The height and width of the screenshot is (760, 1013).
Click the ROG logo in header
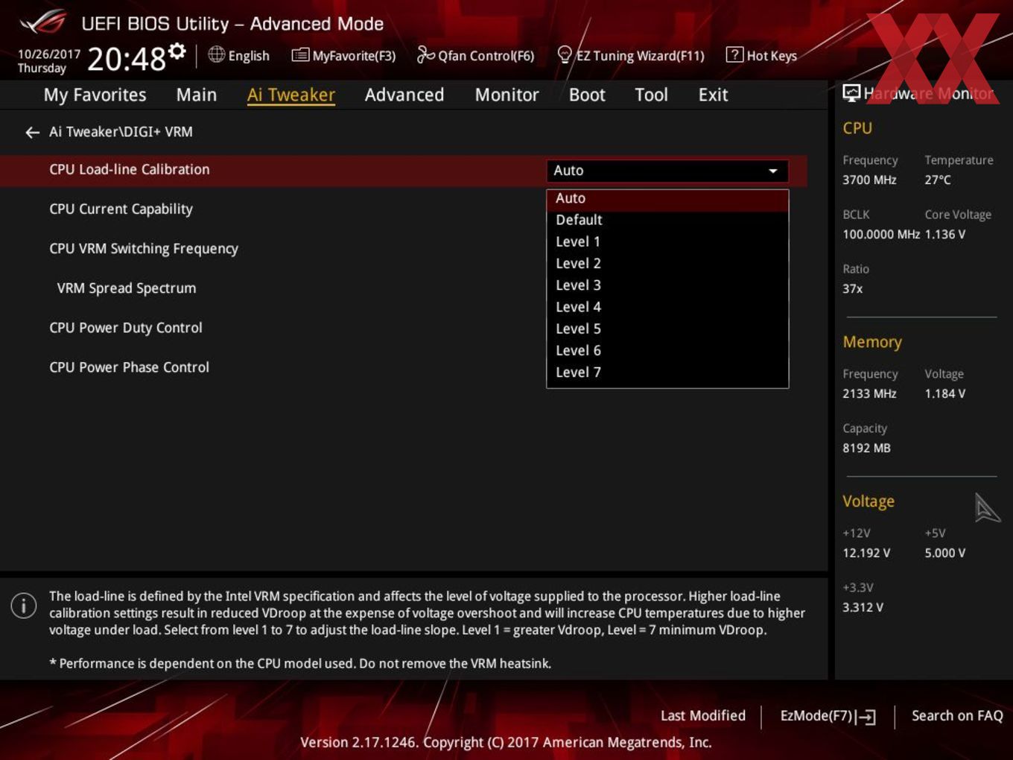click(x=44, y=22)
